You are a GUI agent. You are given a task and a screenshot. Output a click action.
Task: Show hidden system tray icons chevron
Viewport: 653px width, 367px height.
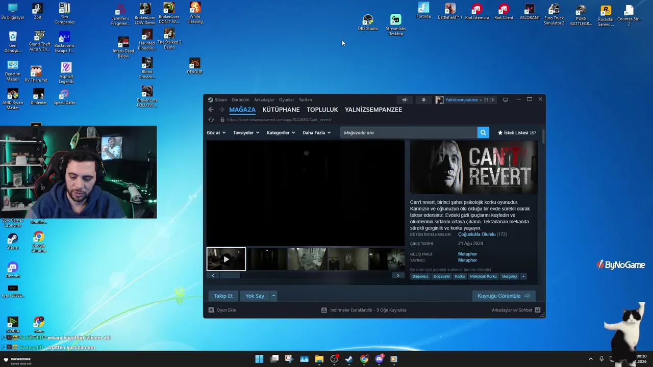591,359
